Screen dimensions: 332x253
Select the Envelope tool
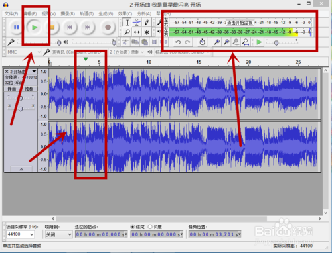pos(137,23)
